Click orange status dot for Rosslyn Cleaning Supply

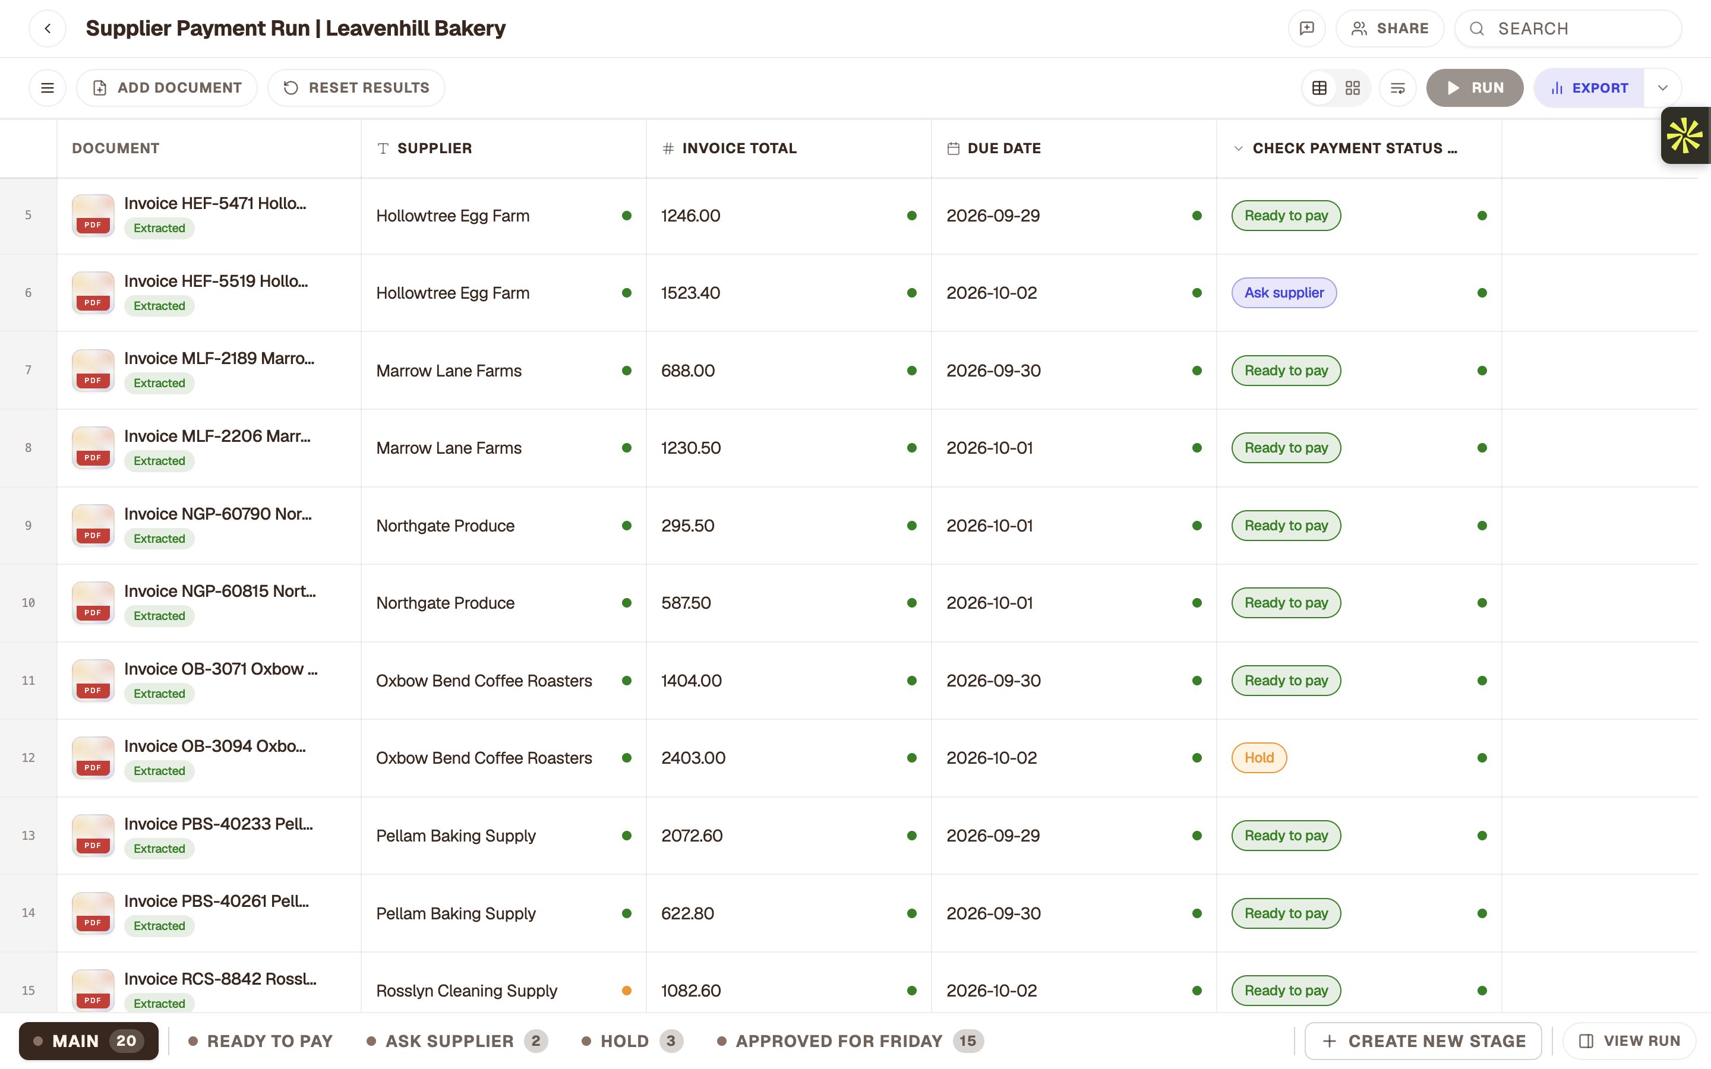[626, 991]
